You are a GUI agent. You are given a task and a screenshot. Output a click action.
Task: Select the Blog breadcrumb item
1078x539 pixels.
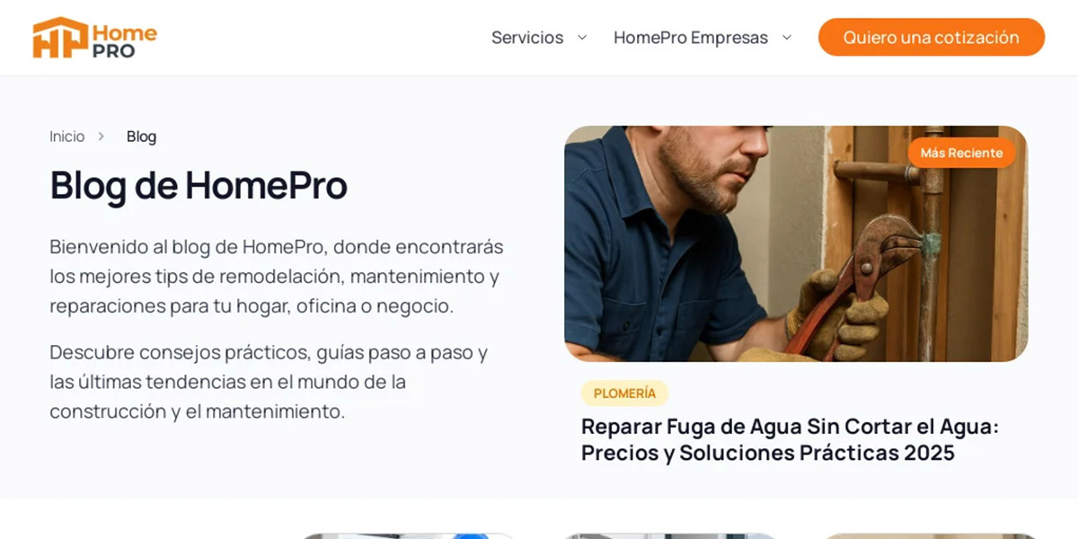pos(141,137)
